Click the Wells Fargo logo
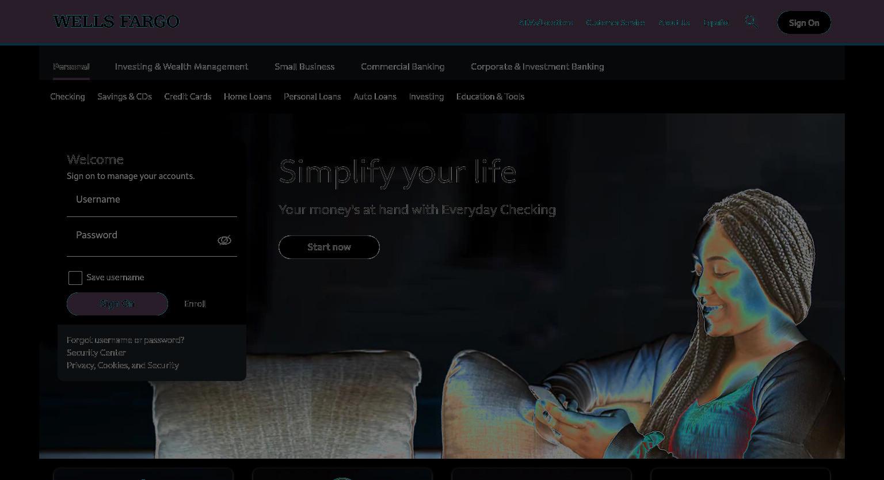This screenshot has width=884, height=480. click(116, 22)
